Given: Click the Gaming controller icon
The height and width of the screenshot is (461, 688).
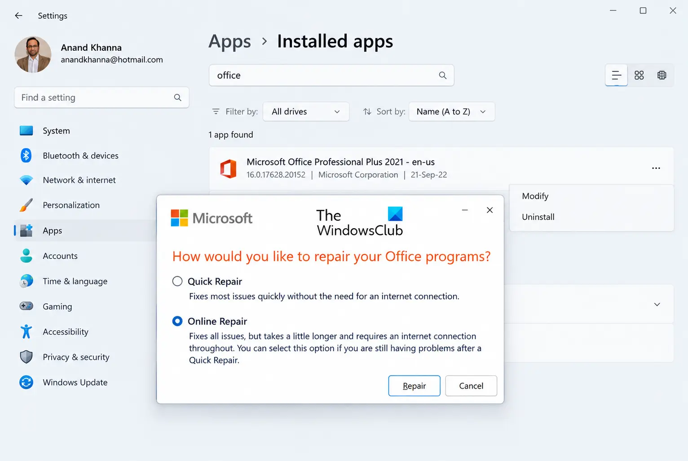Looking at the screenshot, I should (x=26, y=306).
